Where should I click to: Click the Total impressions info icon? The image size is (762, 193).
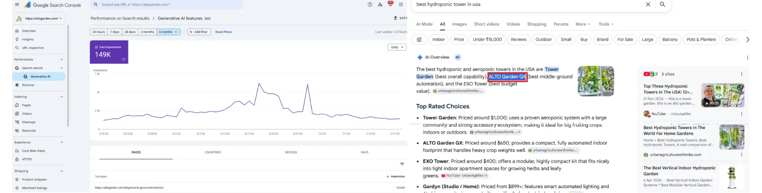(124, 59)
